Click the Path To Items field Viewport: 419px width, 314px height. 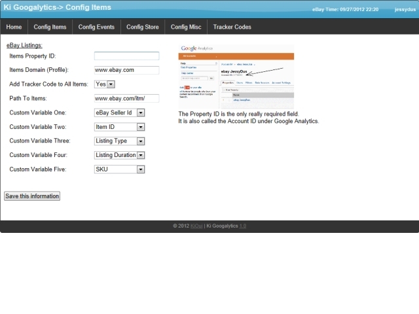pyautogui.click(x=126, y=98)
